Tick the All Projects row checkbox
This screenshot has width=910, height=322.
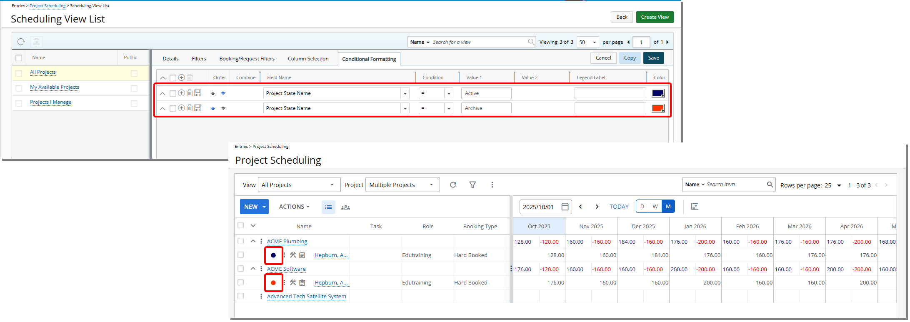(x=19, y=73)
